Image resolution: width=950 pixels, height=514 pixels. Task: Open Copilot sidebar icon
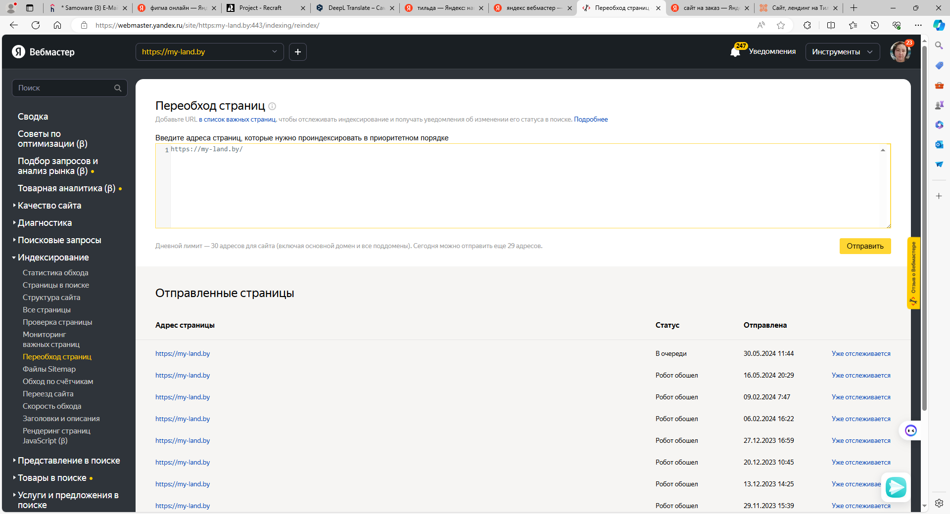(939, 25)
